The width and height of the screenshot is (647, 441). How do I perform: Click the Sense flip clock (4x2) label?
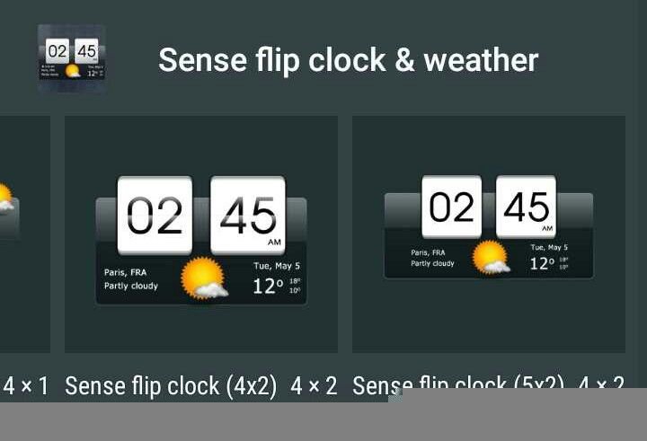tap(171, 386)
